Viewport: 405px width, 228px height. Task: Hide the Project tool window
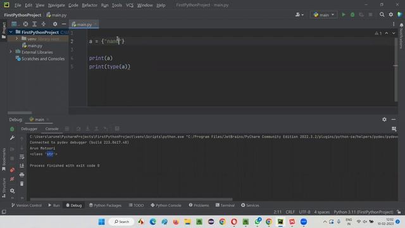click(x=64, y=24)
